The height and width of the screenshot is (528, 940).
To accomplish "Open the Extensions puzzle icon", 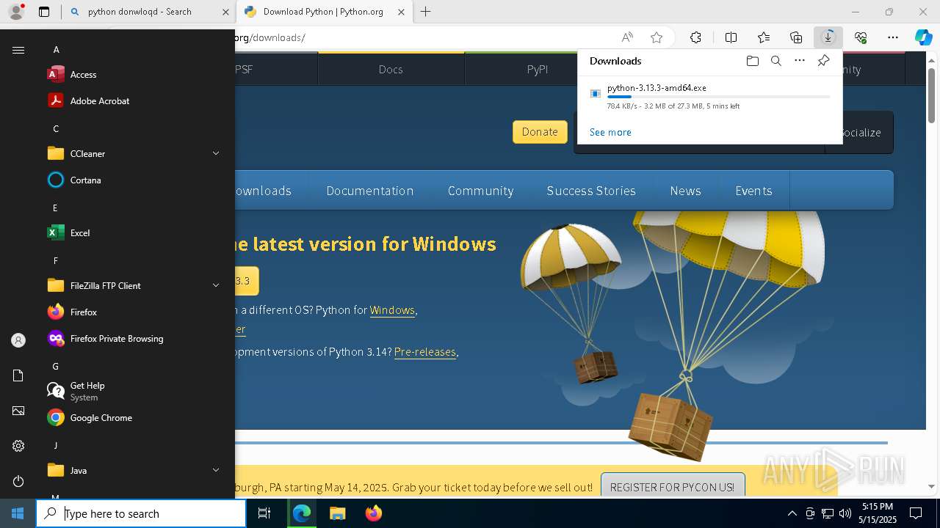I will tap(695, 37).
